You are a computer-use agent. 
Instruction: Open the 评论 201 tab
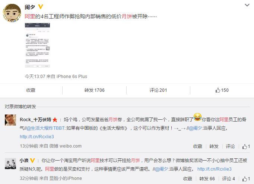158,90
